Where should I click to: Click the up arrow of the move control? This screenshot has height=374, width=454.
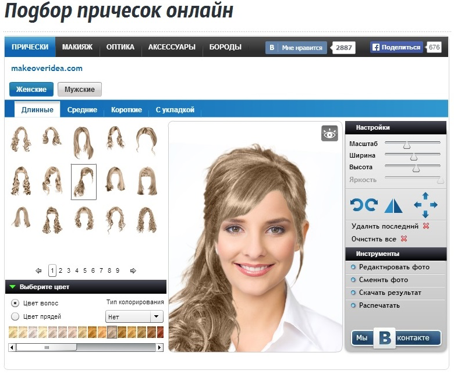(x=425, y=196)
